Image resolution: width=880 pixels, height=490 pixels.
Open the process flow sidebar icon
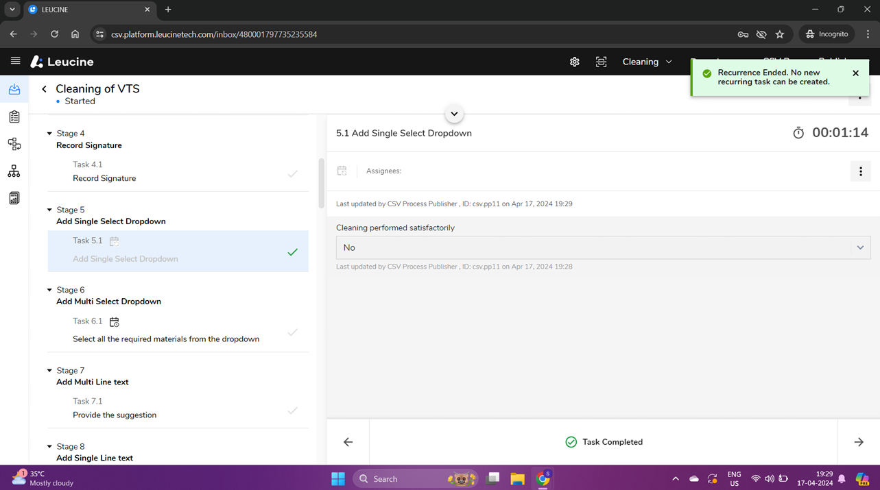tap(14, 144)
